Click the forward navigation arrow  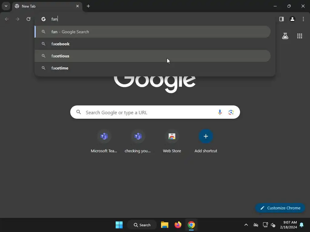pyautogui.click(x=18, y=19)
